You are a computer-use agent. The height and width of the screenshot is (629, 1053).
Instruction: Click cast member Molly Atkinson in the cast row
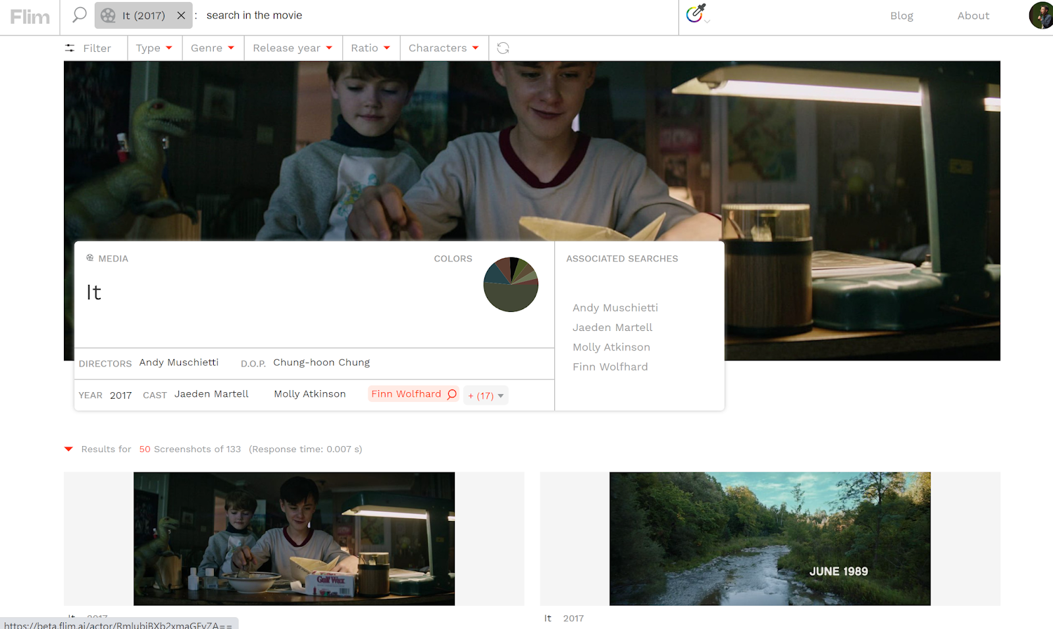point(310,394)
